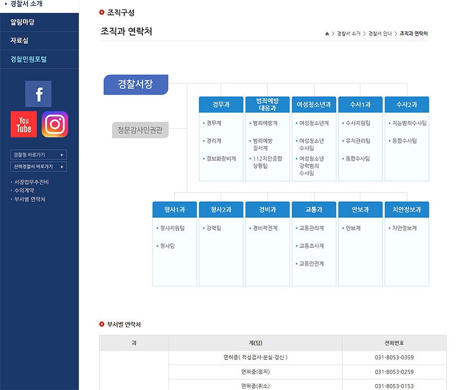Click 청문감사인권관 box in org chart
Viewport: 465px width, 390px height.
pos(140,130)
